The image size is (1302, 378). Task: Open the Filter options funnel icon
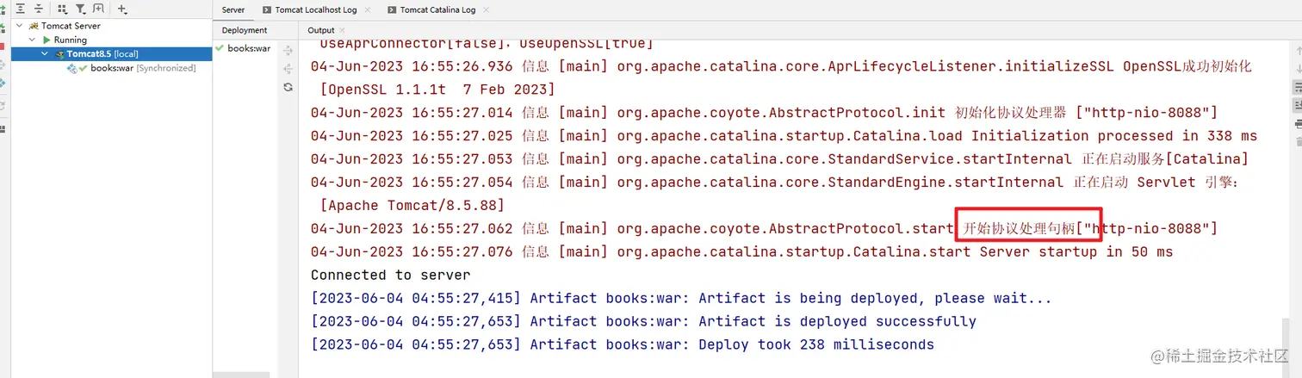(x=80, y=9)
